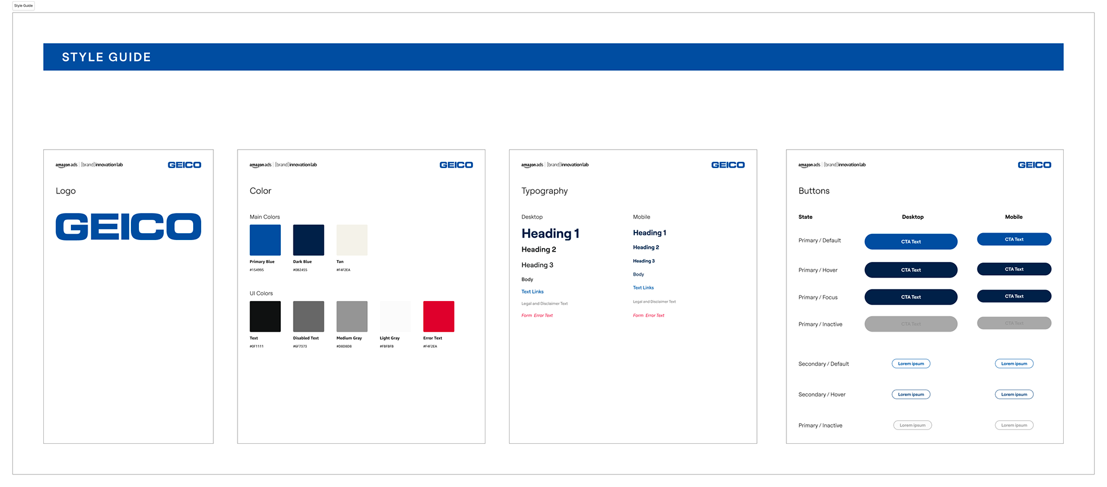Click the desktop Primary / Default CTA Text button
Viewport: 1107px width, 487px height.
911,242
